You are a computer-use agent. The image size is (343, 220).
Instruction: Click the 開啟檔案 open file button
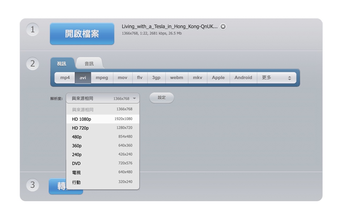82,34
